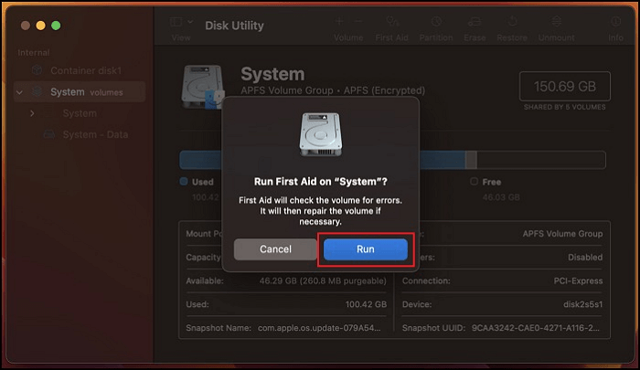
Task: Click the Restore arrow icon
Action: (512, 21)
